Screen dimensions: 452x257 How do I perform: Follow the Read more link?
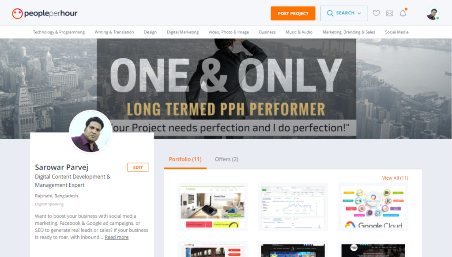coord(117,237)
